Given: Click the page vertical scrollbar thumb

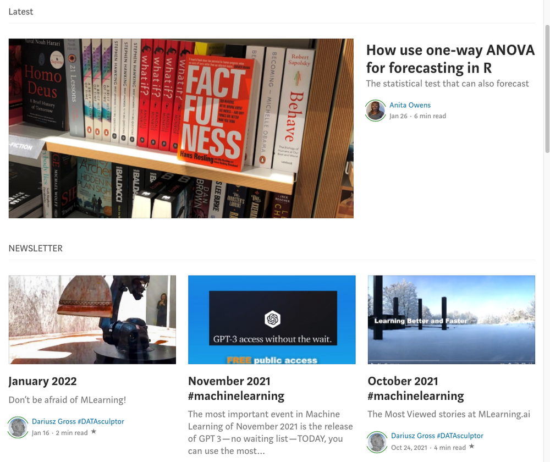Looking at the screenshot, I should (547, 89).
